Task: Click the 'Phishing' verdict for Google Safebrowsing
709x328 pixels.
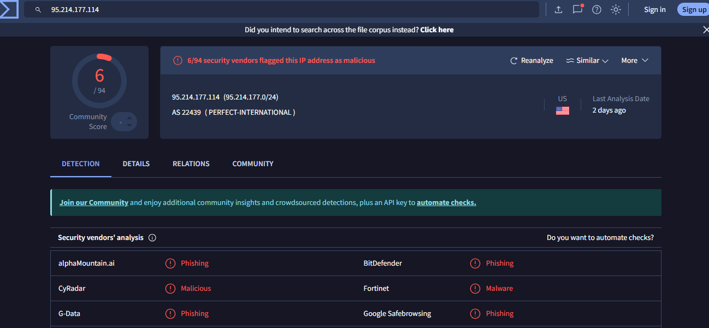Action: pyautogui.click(x=500, y=314)
